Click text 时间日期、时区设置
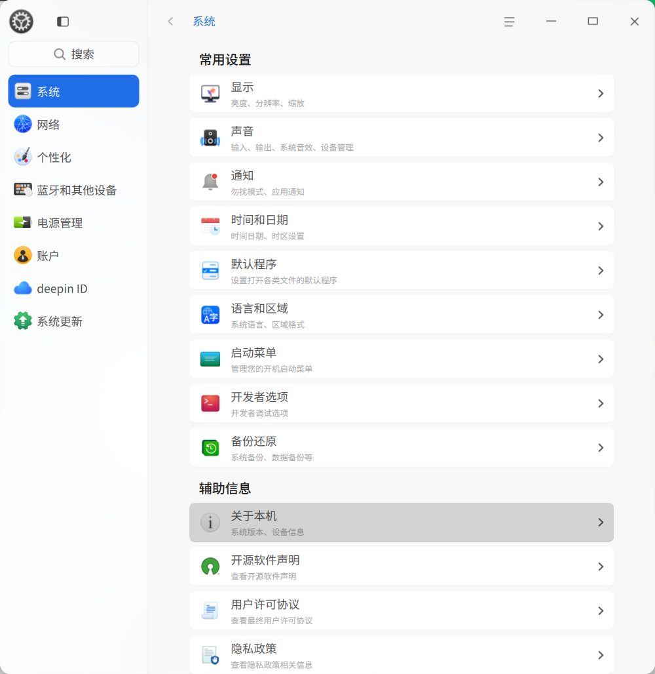 tap(268, 236)
